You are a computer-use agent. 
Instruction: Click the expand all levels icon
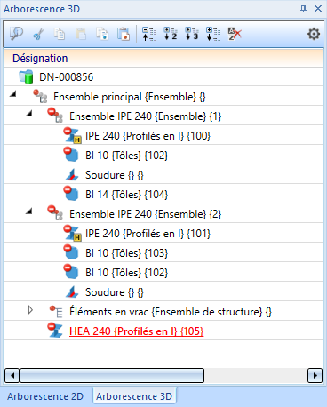point(213,34)
